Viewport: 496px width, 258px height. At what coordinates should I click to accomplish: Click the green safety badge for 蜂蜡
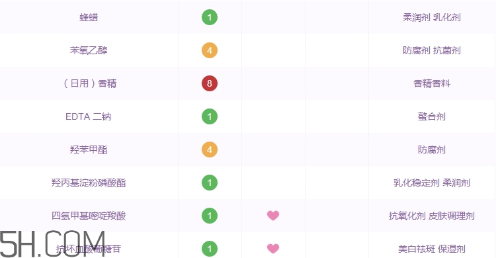[210, 17]
